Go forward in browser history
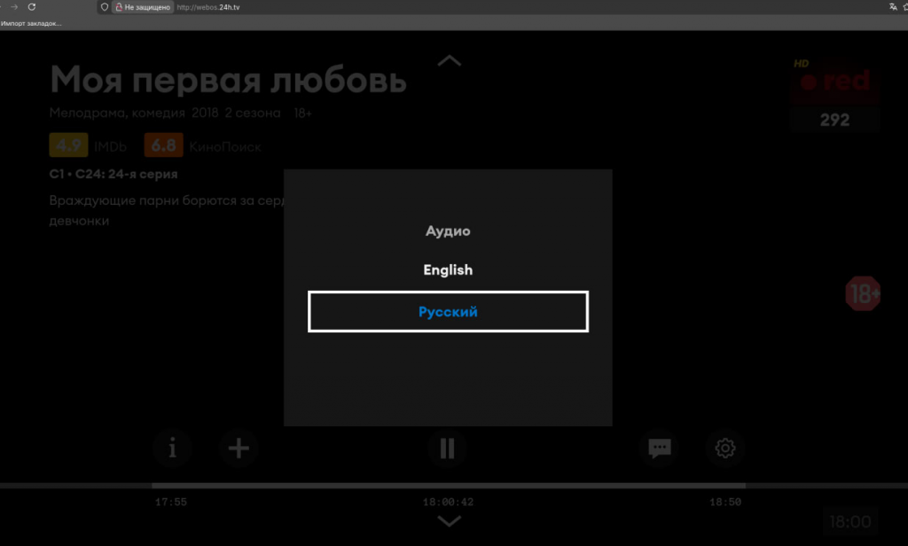 click(x=14, y=7)
